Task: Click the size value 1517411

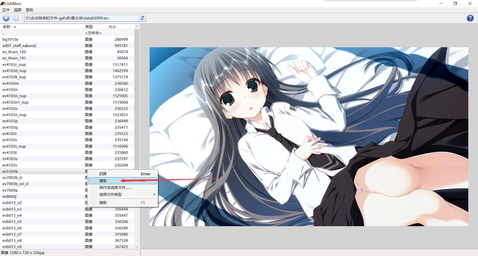Action: point(120,65)
